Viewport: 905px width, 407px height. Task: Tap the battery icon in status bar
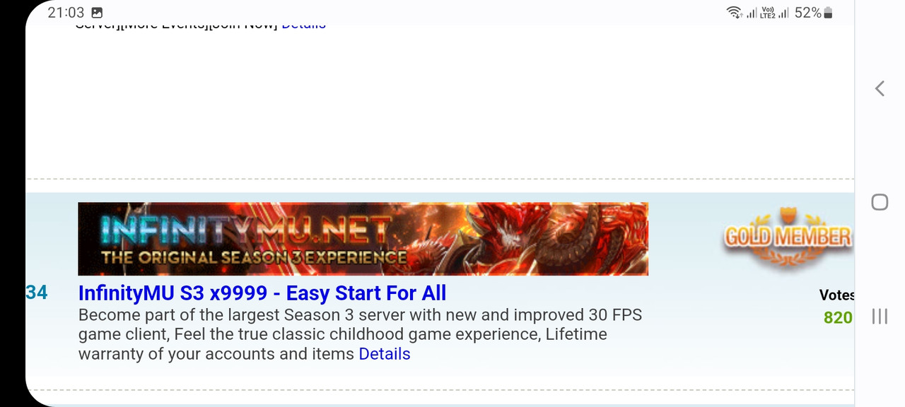pos(829,13)
